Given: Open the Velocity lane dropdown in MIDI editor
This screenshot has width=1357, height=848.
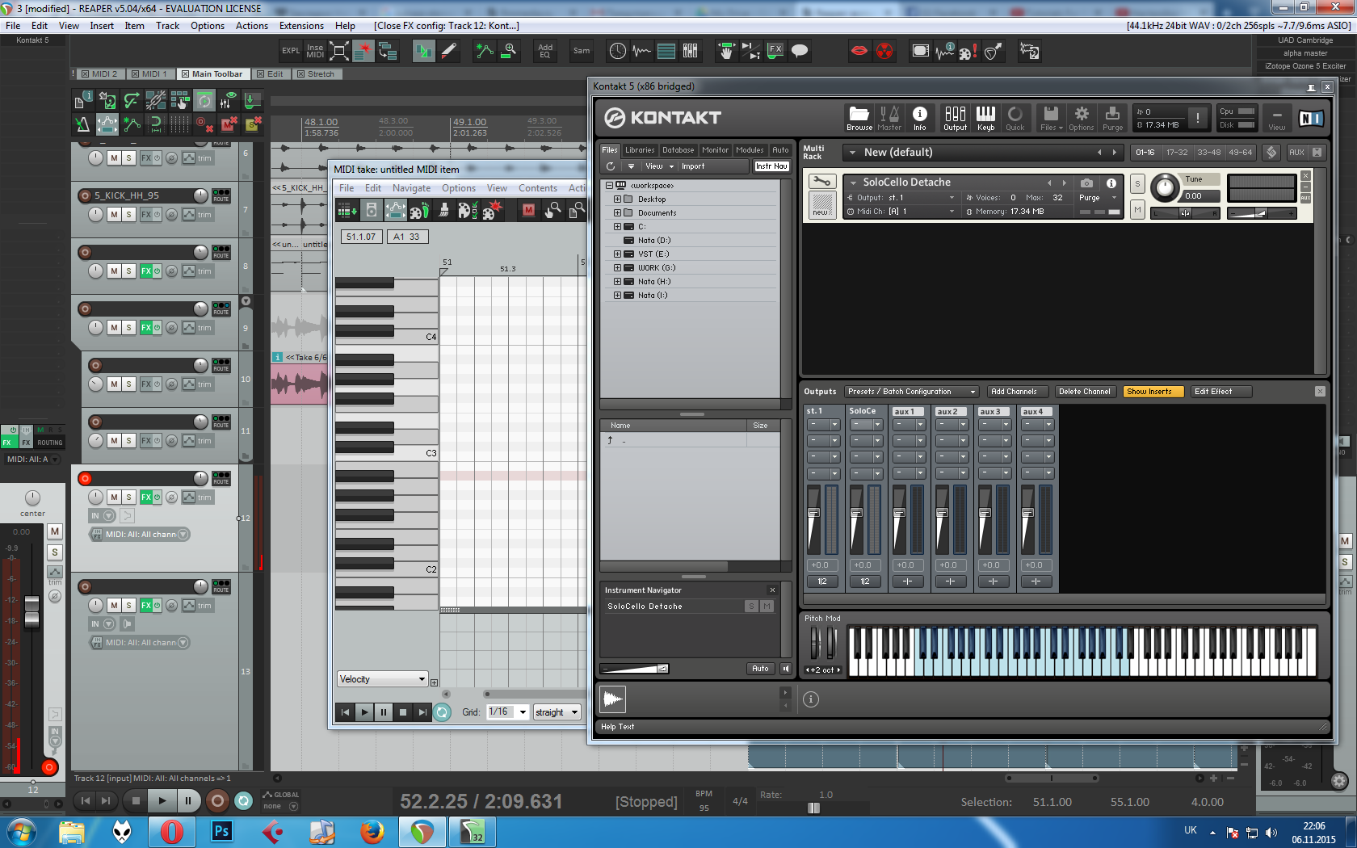Looking at the screenshot, I should 382,679.
